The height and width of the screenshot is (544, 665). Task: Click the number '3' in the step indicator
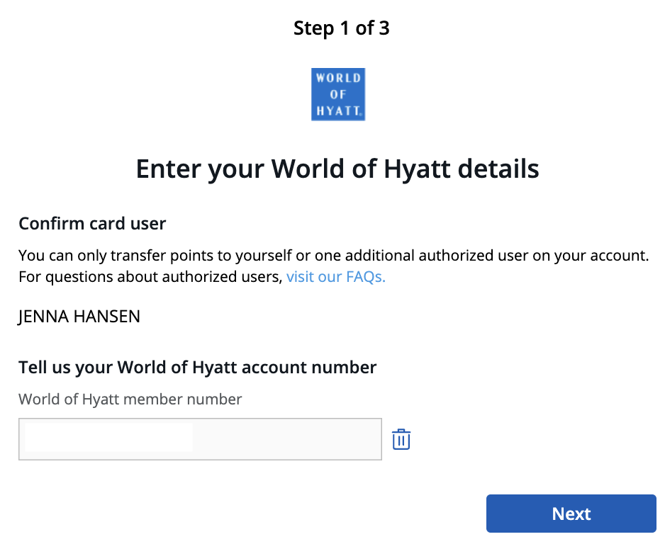click(384, 28)
